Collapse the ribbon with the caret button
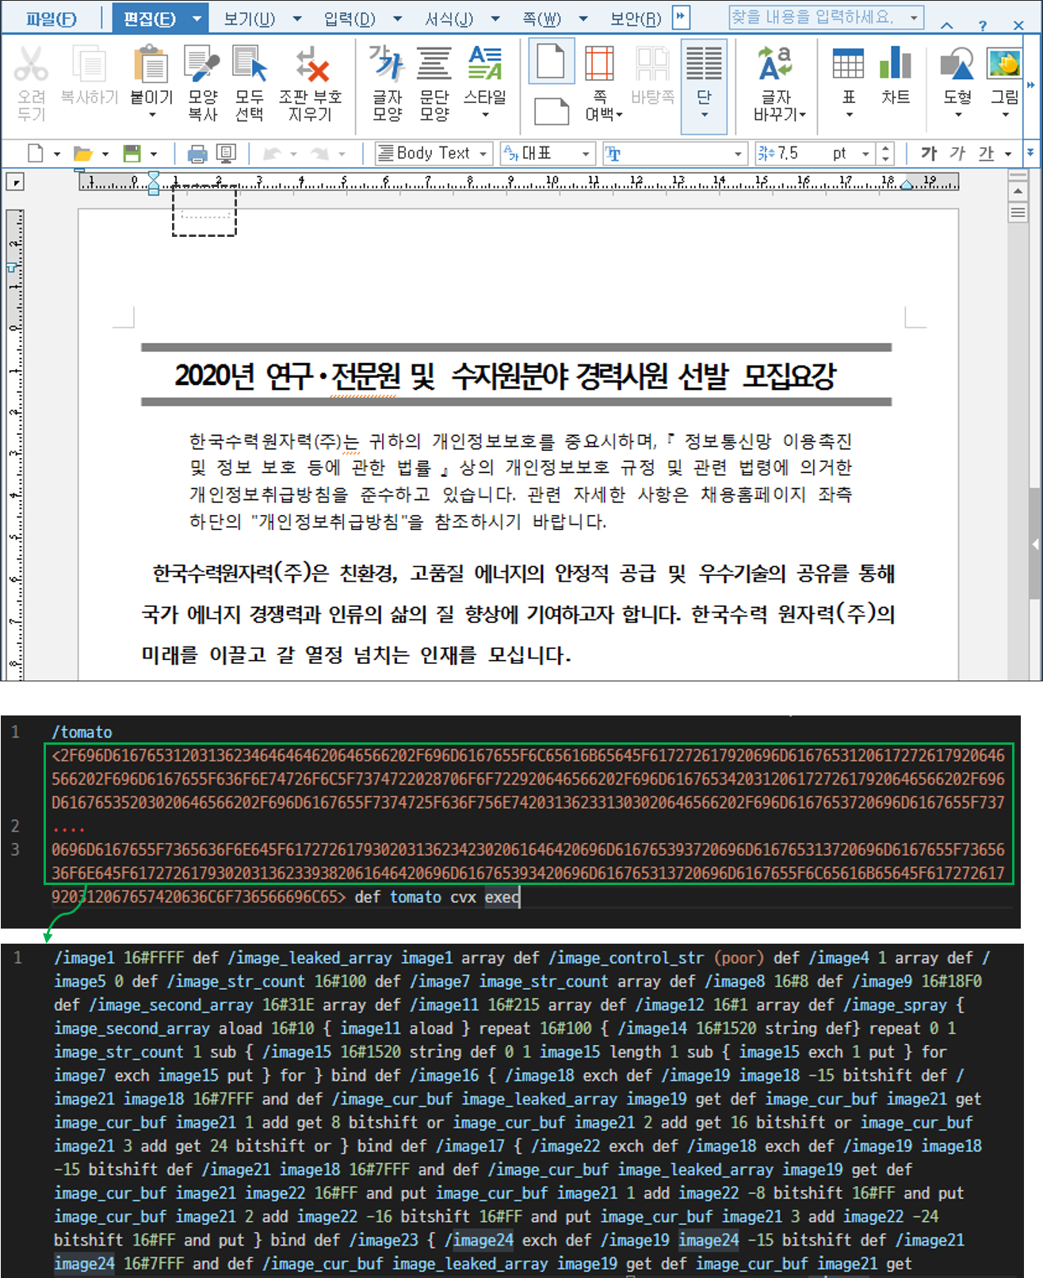The image size is (1043, 1278). (947, 25)
